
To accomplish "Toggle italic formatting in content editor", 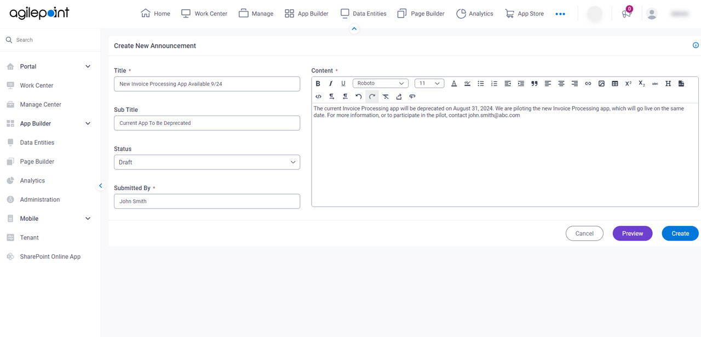I will pos(331,84).
